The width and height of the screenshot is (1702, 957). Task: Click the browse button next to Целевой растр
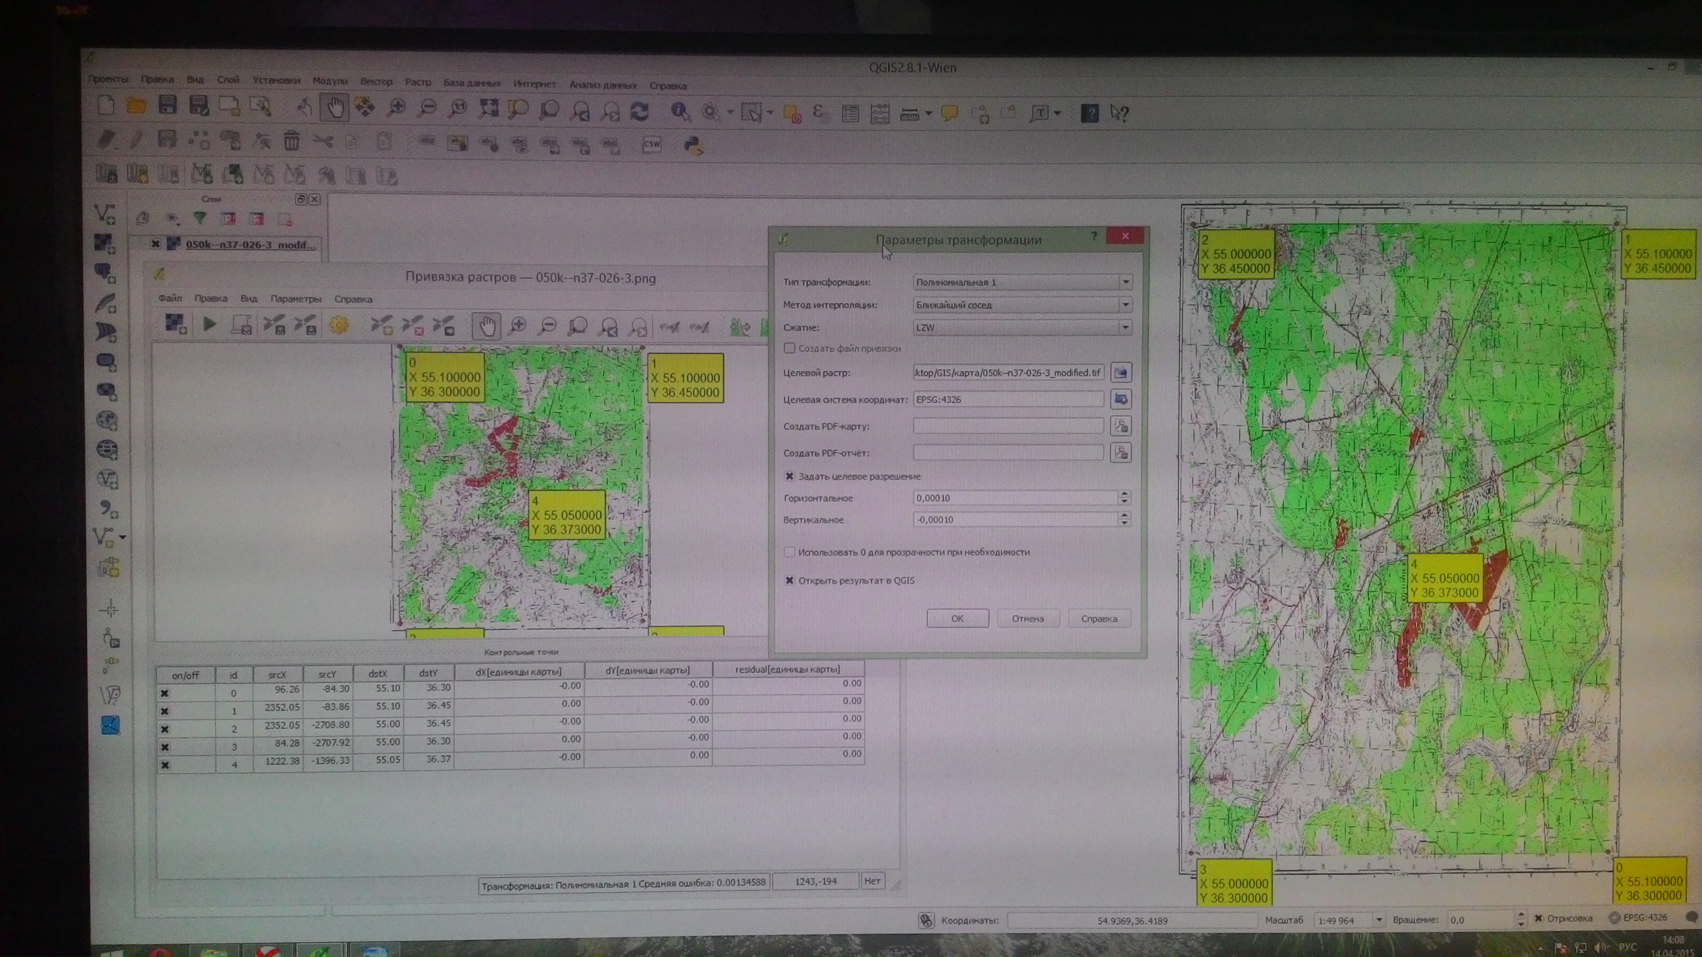1121,373
